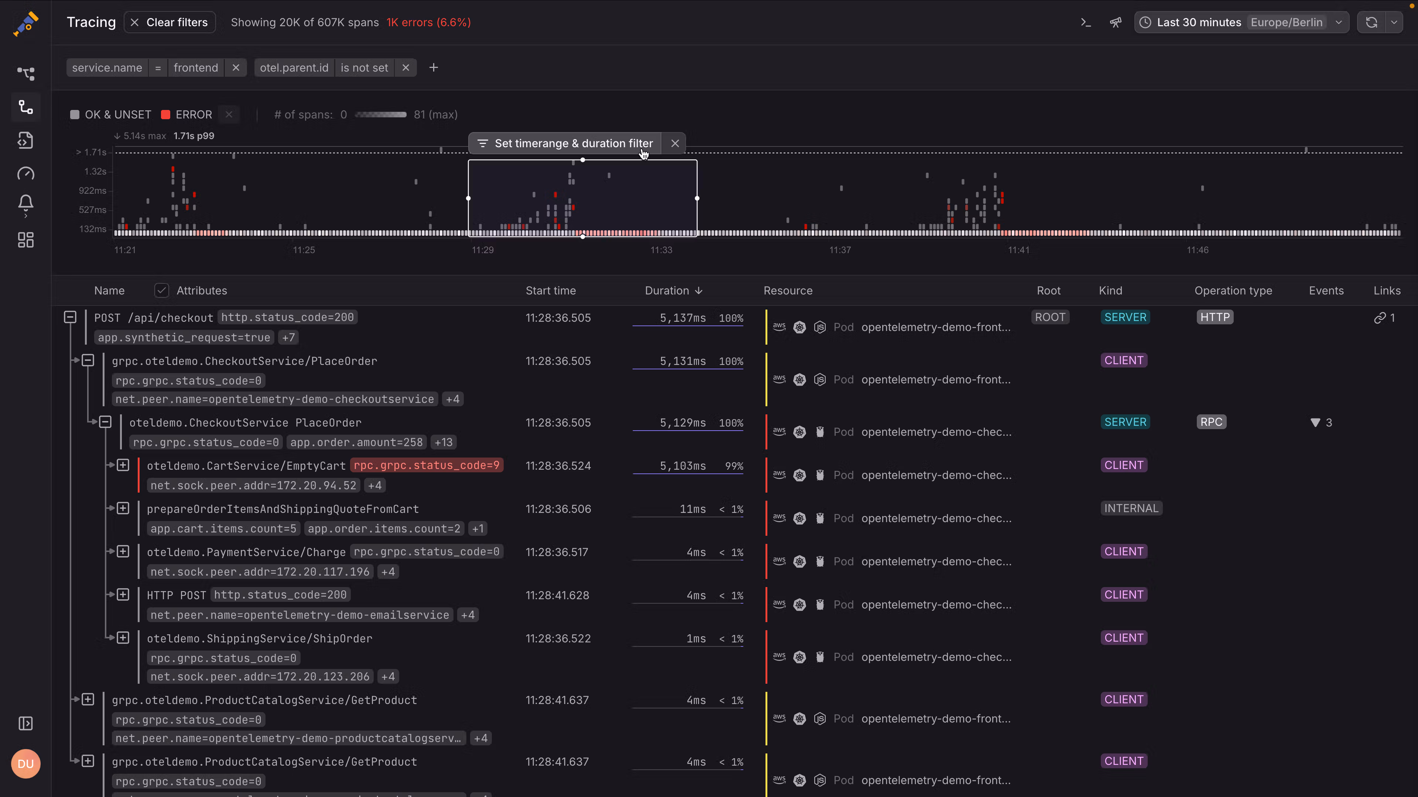Click the Clear filters button
Image resolution: width=1418 pixels, height=797 pixels.
click(x=169, y=22)
